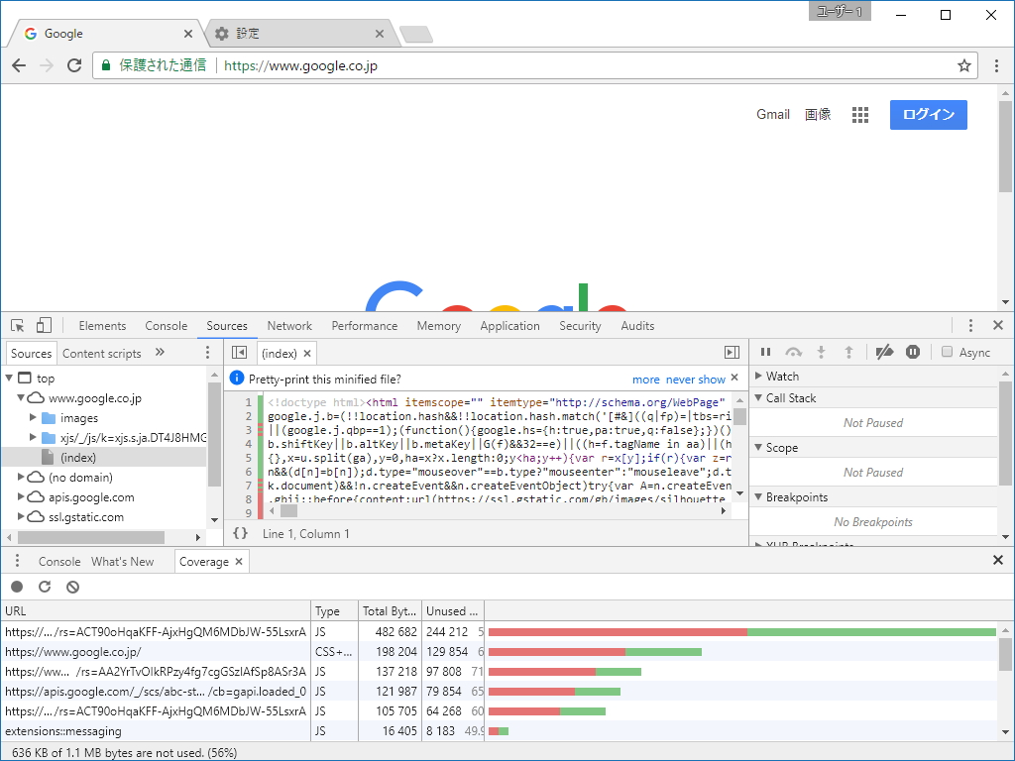Screen dimensions: 1015x761
Task: Expand apis.google.com node
Action: [x=21, y=497]
